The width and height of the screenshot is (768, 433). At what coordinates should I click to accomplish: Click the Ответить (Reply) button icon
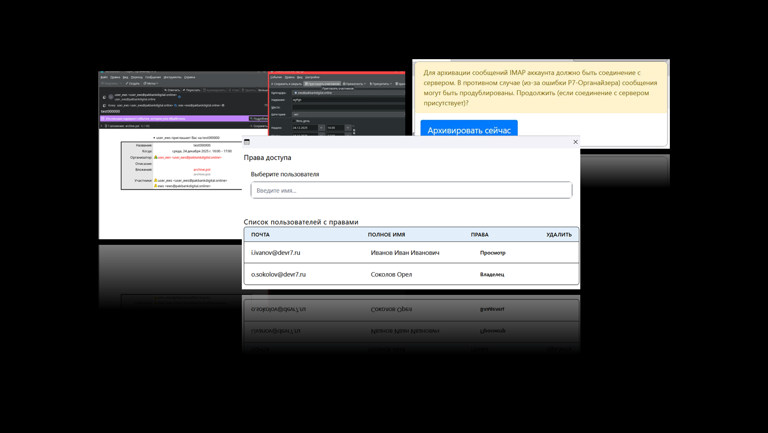click(x=165, y=90)
